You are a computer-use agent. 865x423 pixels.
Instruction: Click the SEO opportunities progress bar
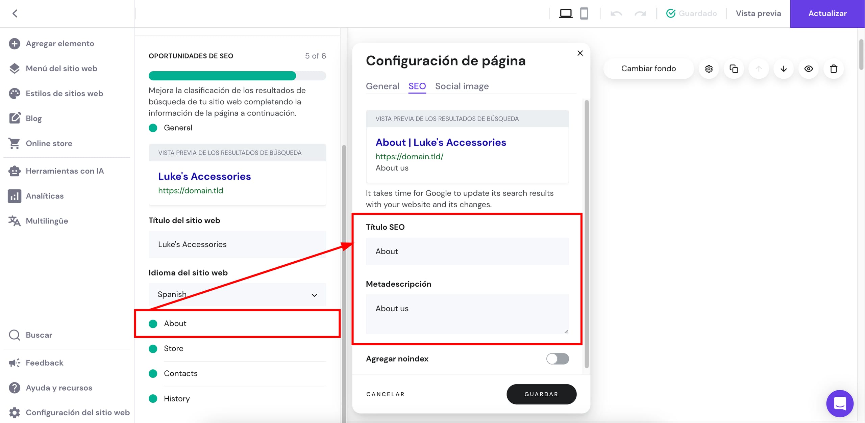point(237,76)
